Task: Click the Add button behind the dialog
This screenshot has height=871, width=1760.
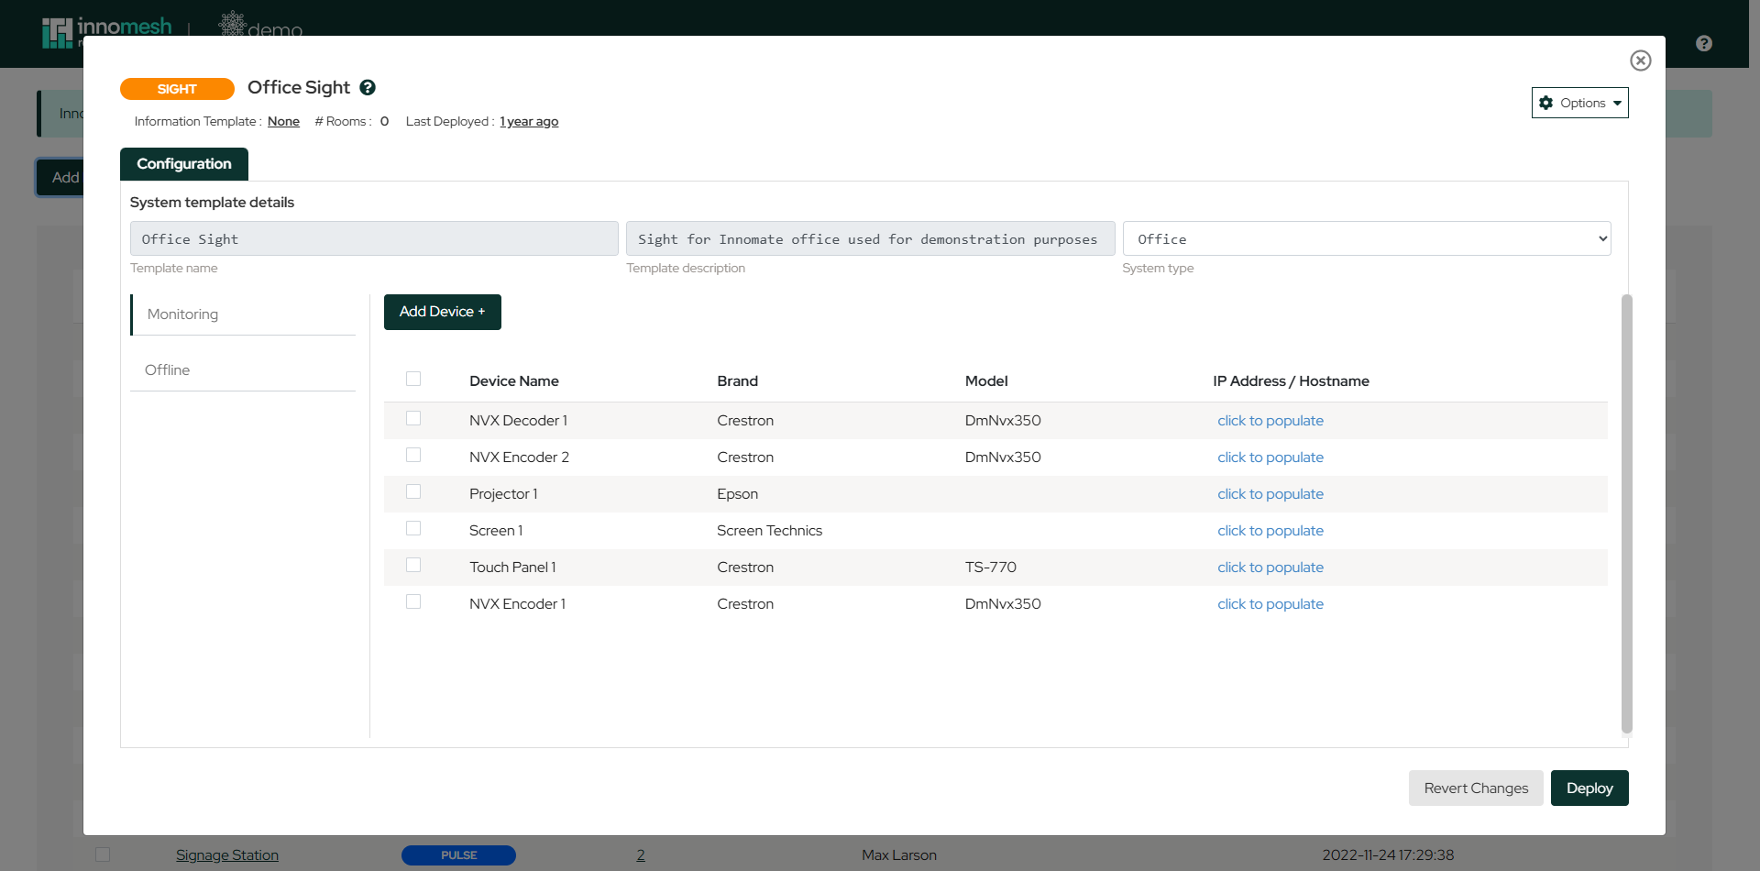Action: point(60,178)
